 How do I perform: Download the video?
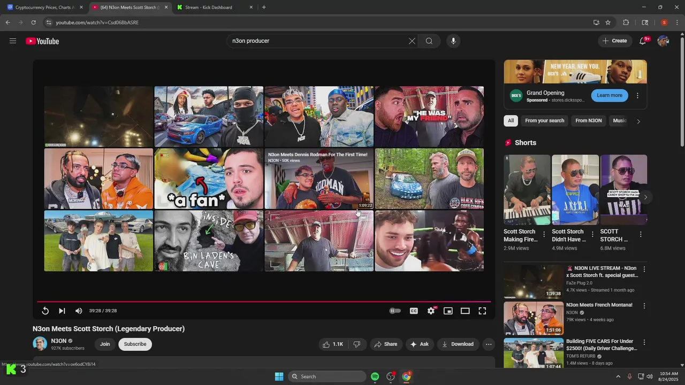pyautogui.click(x=458, y=344)
